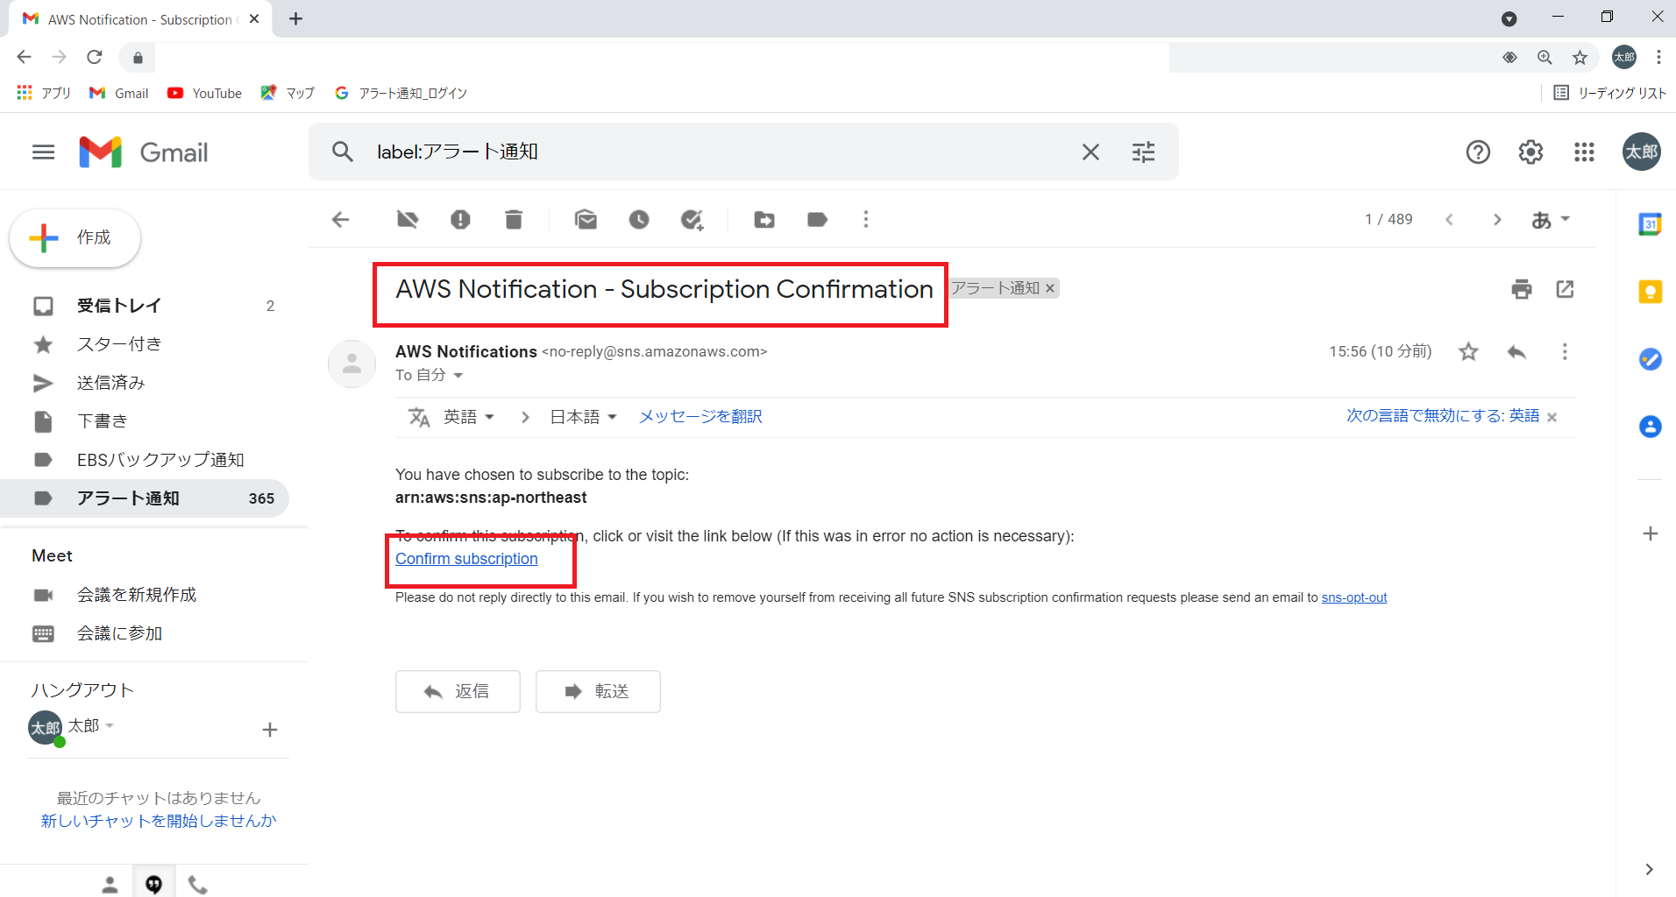Open スター付き starred folder
This screenshot has width=1676, height=897.
tap(145, 344)
